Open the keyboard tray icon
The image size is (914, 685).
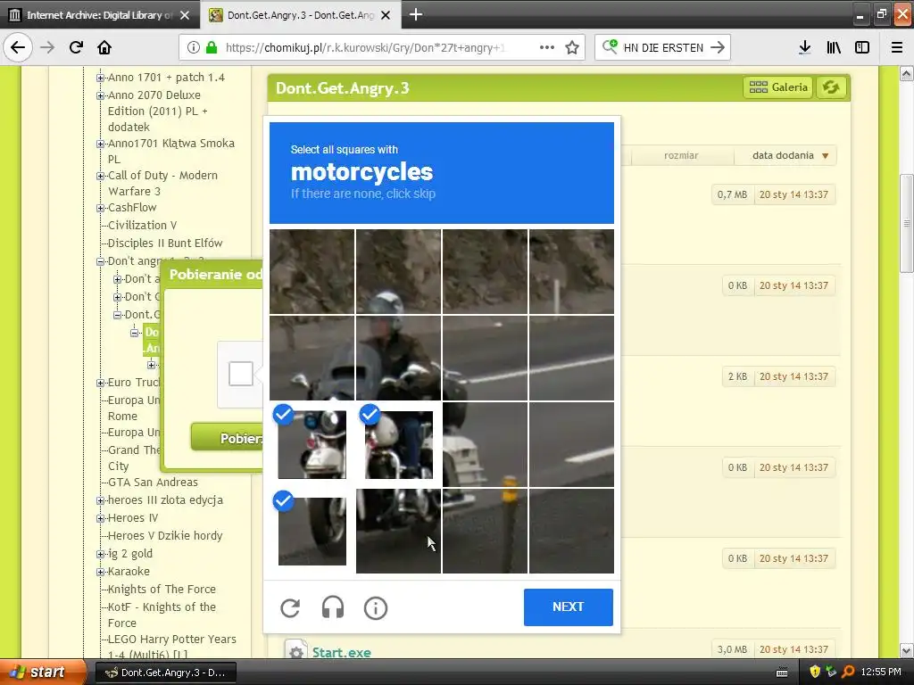point(782,673)
